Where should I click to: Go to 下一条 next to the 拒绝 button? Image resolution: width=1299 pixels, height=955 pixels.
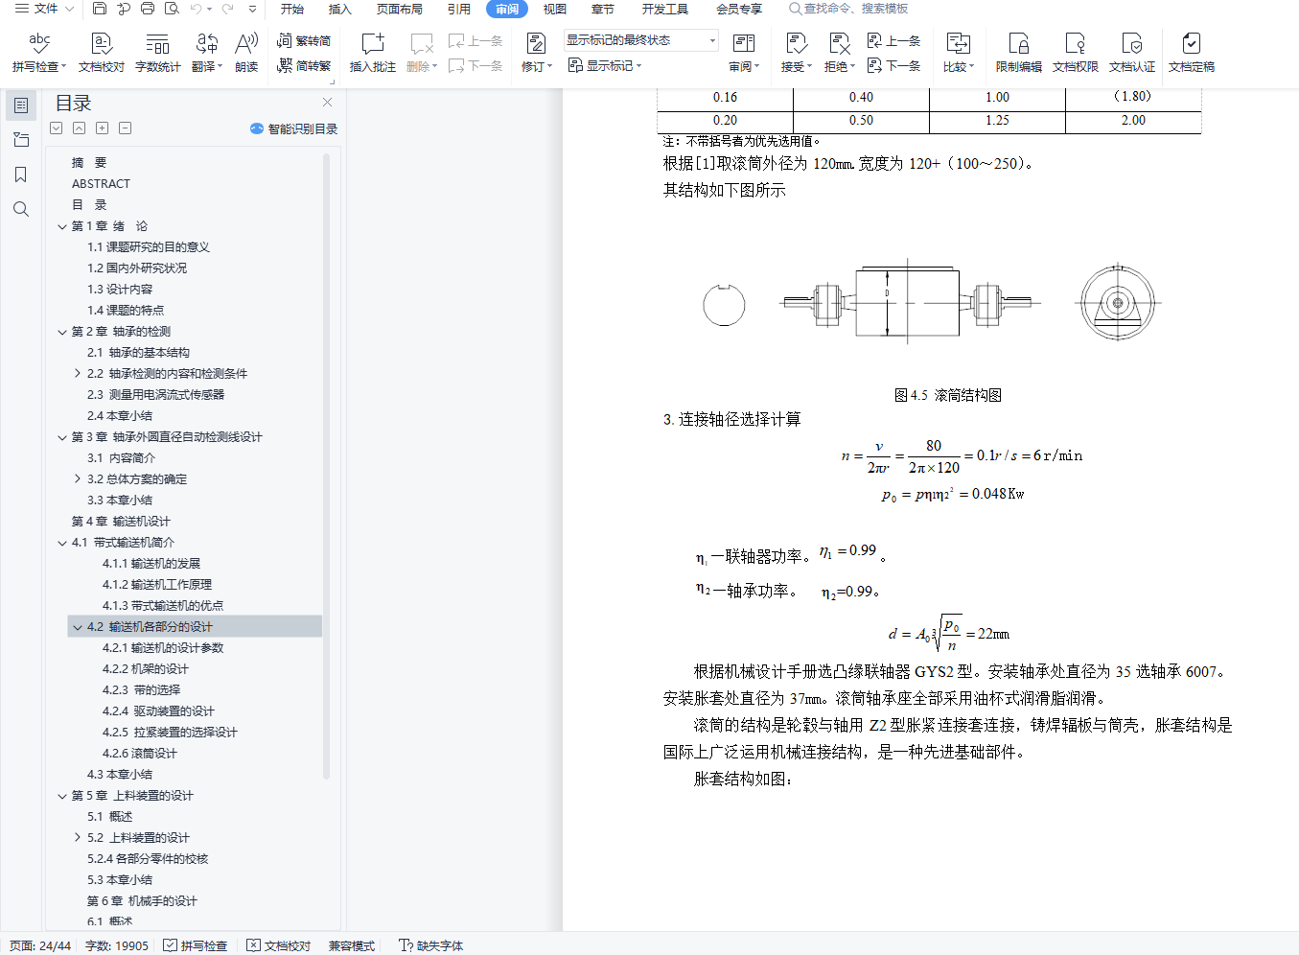[x=893, y=65]
